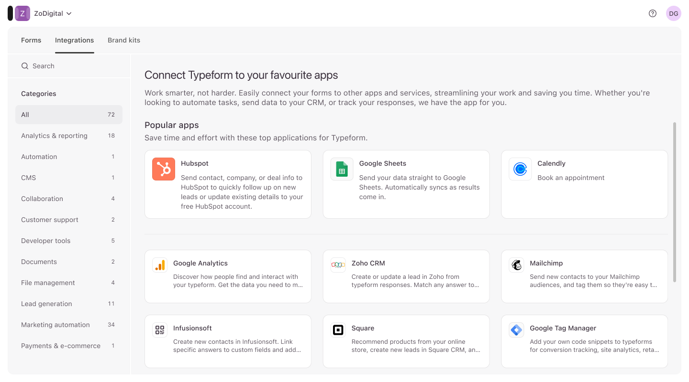Open the help question mark icon
This screenshot has height=382, width=689.
pos(653,13)
